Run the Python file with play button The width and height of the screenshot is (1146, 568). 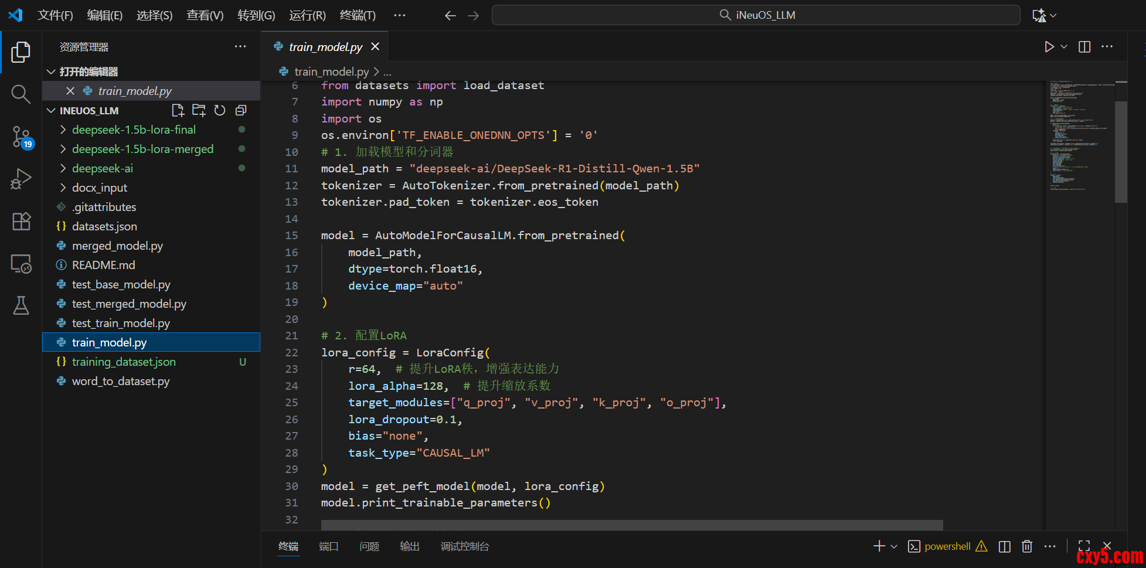coord(1049,47)
